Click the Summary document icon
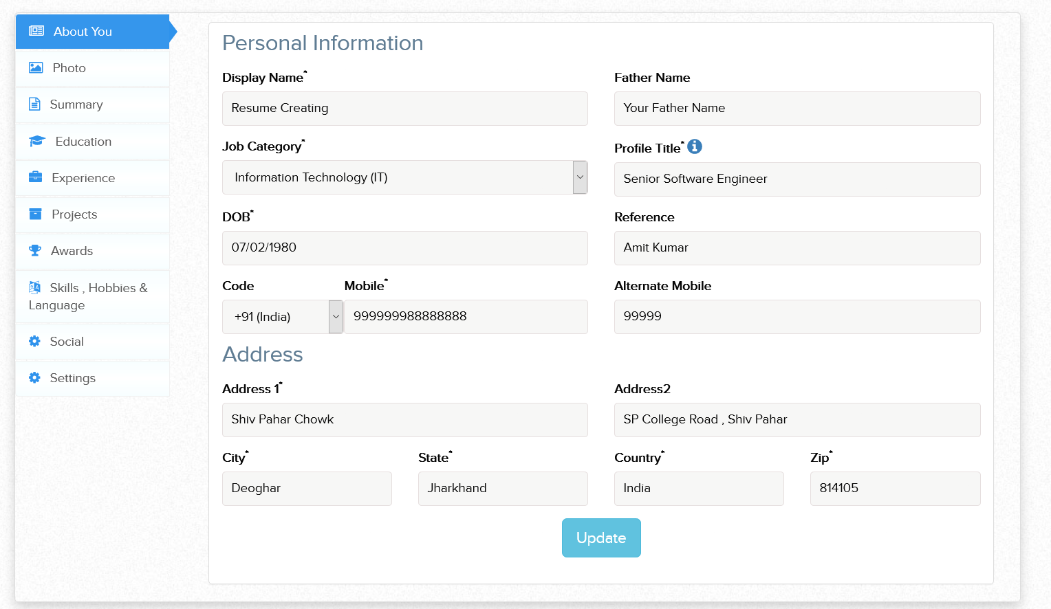The image size is (1051, 609). (35, 104)
